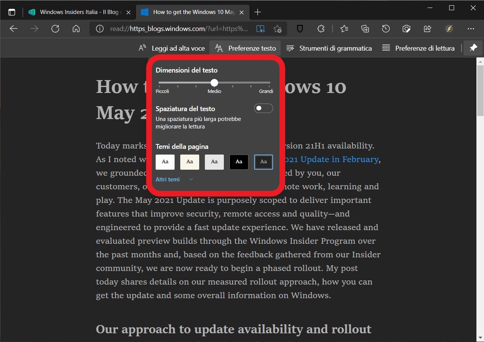Share this page
The width and height of the screenshot is (484, 342).
(428, 29)
